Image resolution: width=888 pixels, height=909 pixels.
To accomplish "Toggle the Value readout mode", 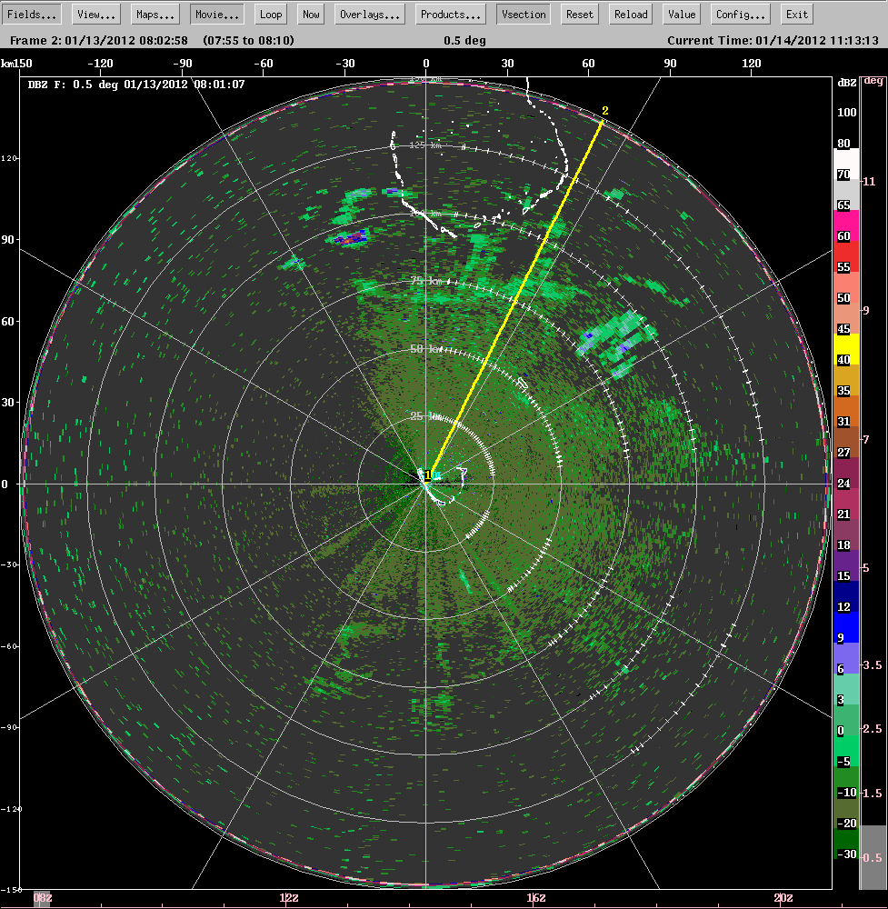I will pos(681,14).
